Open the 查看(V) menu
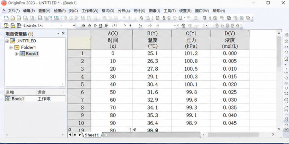The height and width of the screenshot is (144, 289). [x=44, y=11]
